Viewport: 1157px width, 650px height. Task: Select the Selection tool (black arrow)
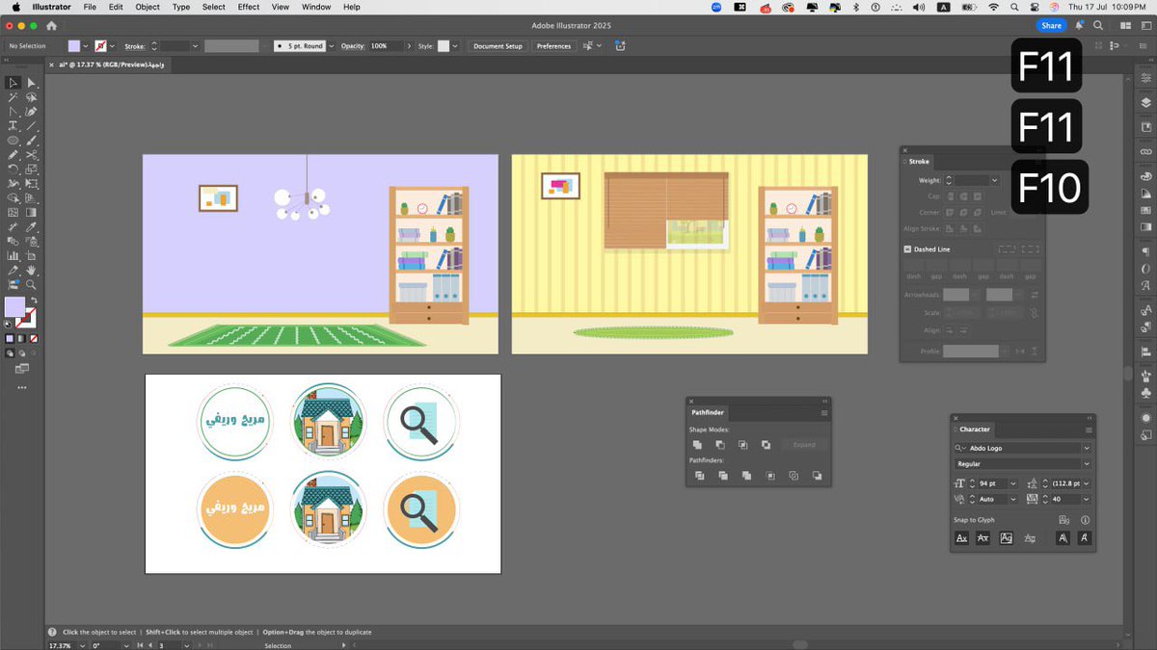(13, 83)
